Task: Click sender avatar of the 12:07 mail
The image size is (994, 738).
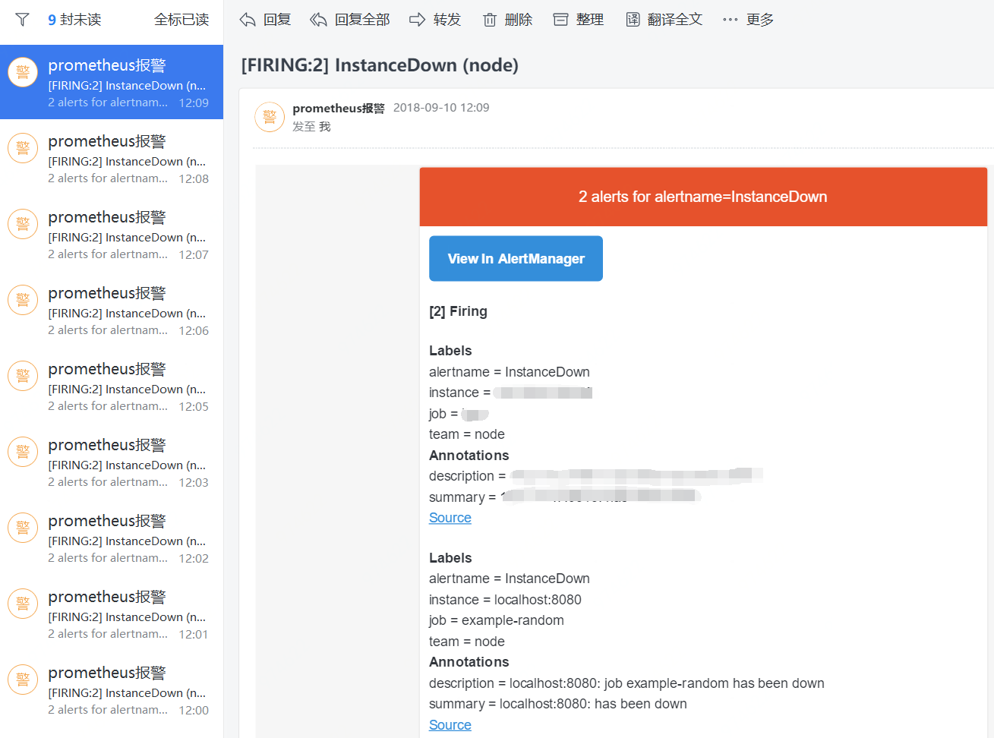Action: click(23, 224)
